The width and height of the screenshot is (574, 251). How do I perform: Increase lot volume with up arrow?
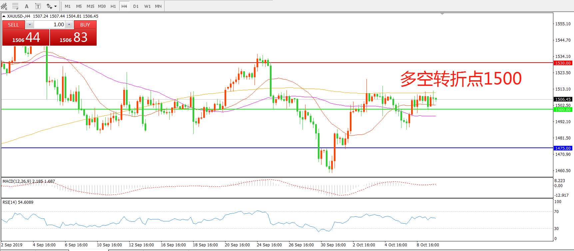point(69,25)
